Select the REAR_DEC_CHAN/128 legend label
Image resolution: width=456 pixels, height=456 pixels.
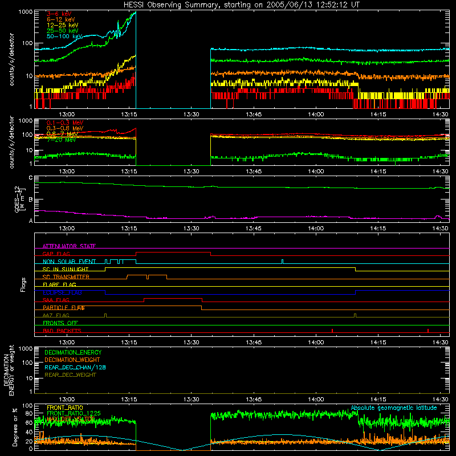coord(75,367)
